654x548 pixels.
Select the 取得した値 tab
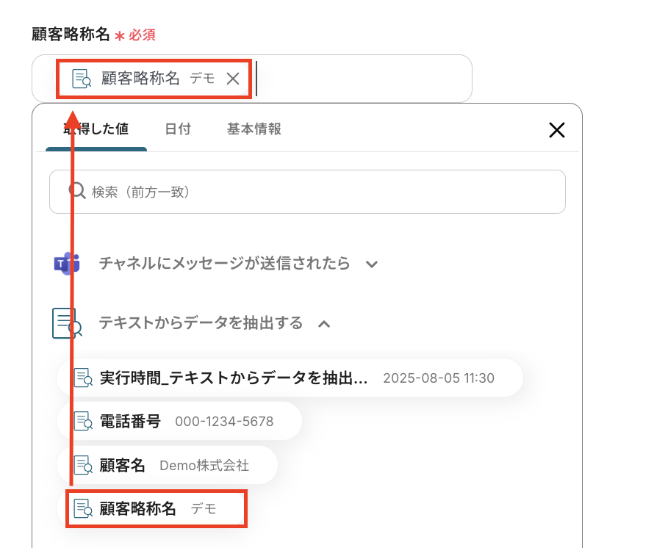tap(96, 129)
